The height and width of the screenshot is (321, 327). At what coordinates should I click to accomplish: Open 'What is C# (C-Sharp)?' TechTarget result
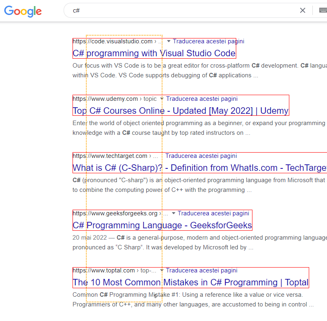point(200,168)
